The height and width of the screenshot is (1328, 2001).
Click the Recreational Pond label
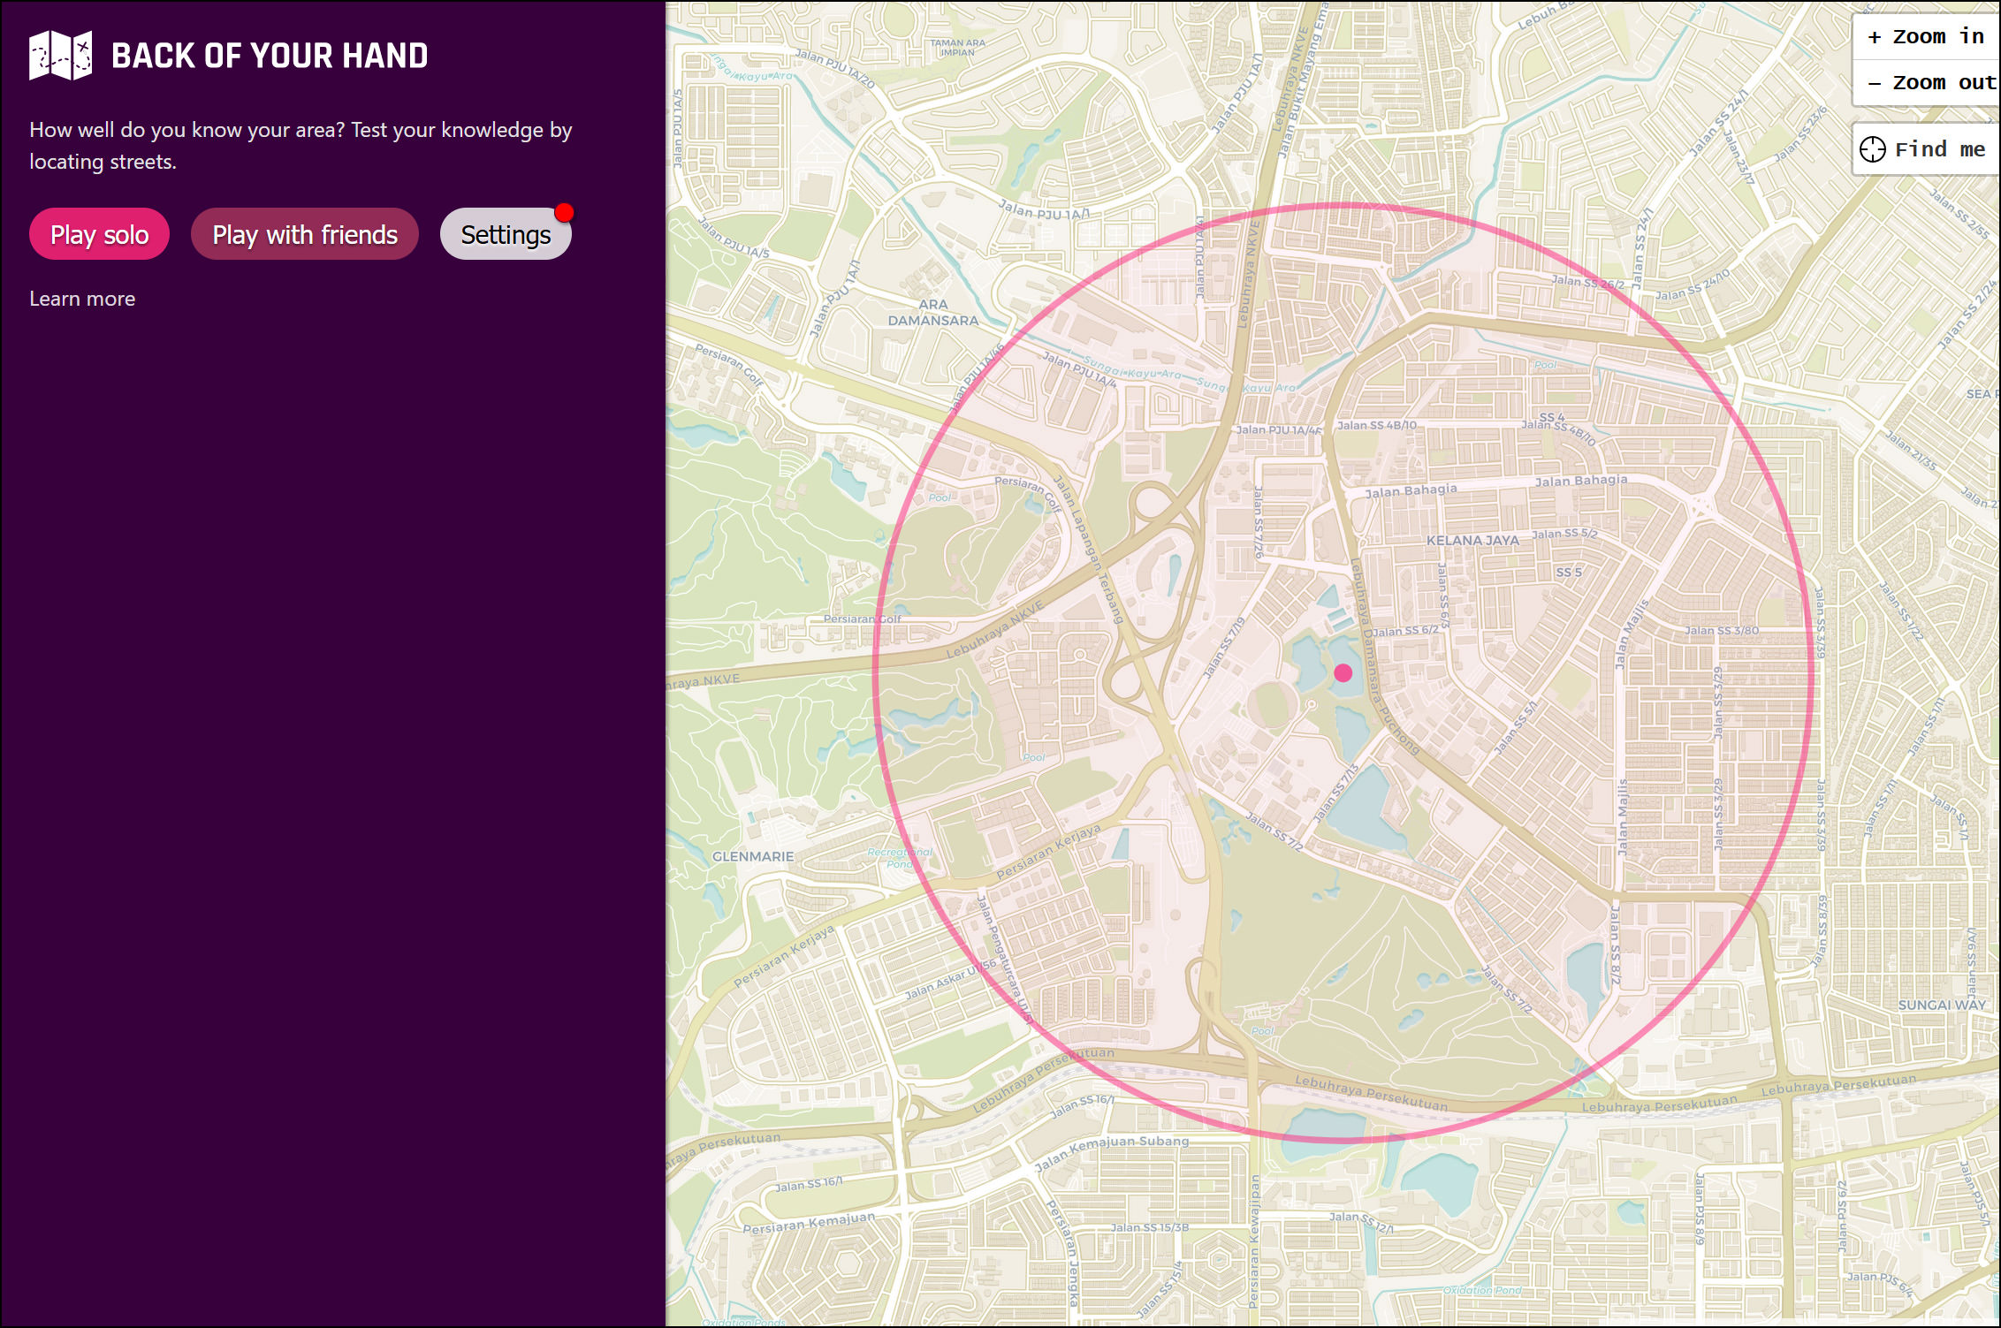900,858
